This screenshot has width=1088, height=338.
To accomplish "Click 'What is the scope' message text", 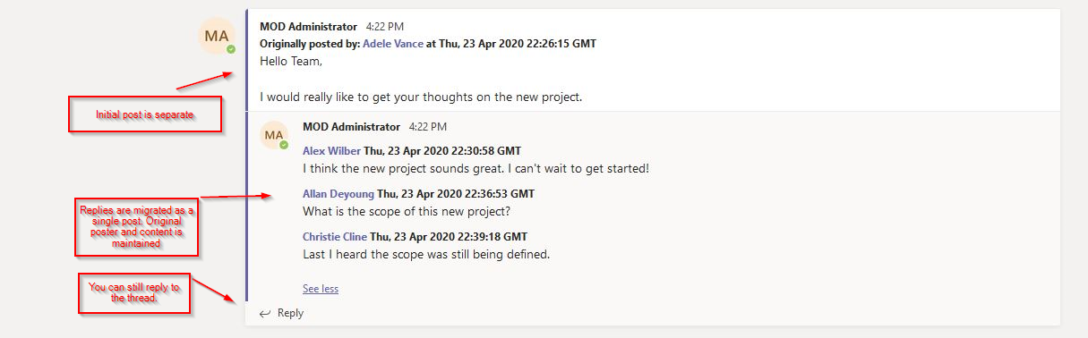I will [x=408, y=211].
